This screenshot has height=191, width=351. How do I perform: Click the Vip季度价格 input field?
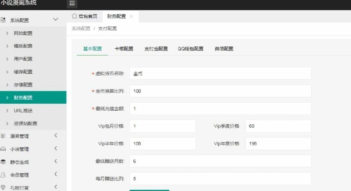pyautogui.click(x=278, y=126)
